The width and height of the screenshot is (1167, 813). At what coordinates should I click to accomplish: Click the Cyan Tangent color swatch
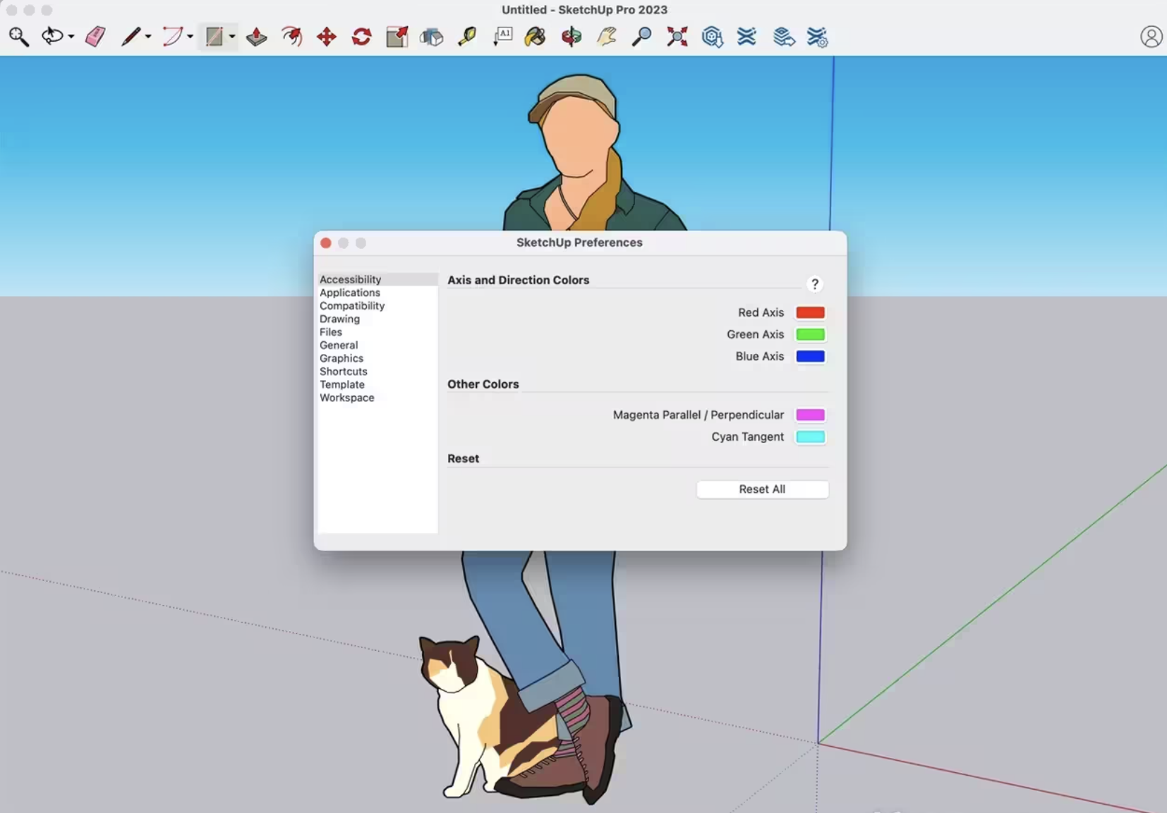[x=810, y=436]
